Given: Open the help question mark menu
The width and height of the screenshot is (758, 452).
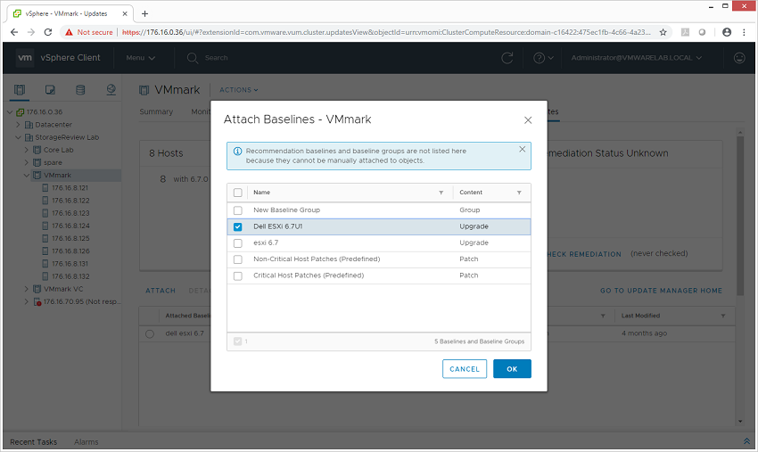Looking at the screenshot, I should [543, 58].
